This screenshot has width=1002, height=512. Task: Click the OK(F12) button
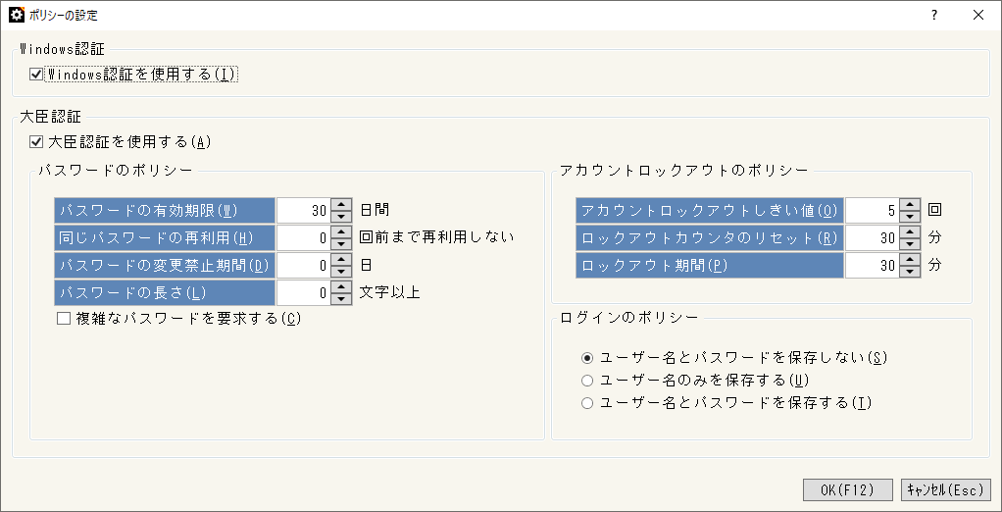point(847,489)
